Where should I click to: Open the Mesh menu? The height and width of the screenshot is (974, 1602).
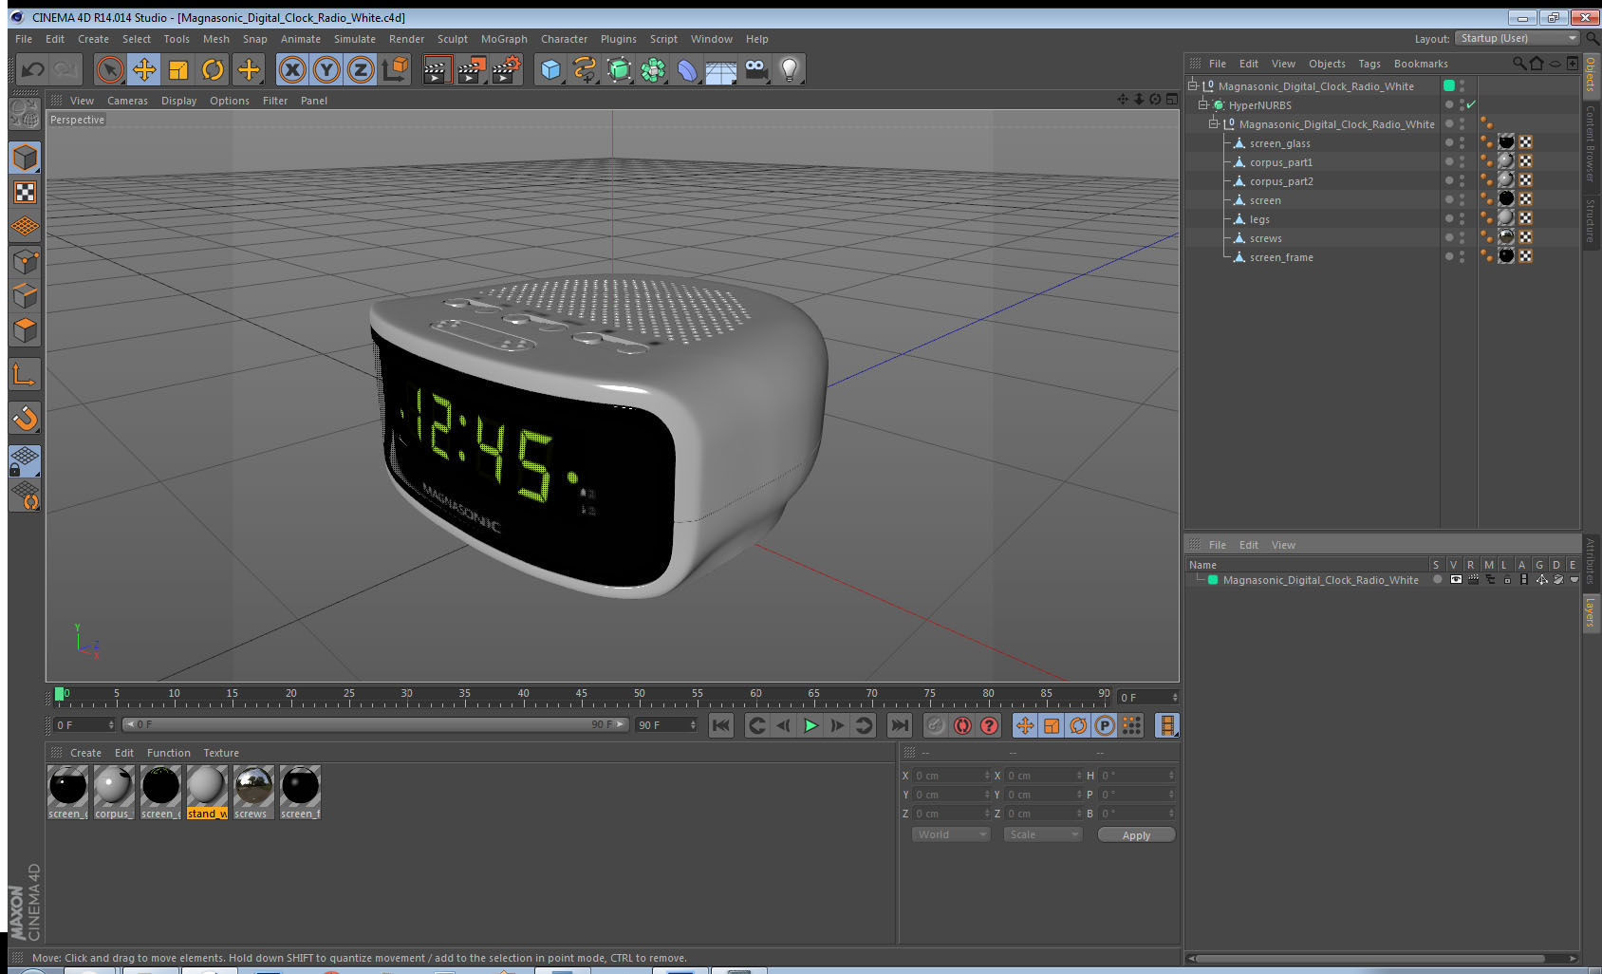[x=216, y=39]
